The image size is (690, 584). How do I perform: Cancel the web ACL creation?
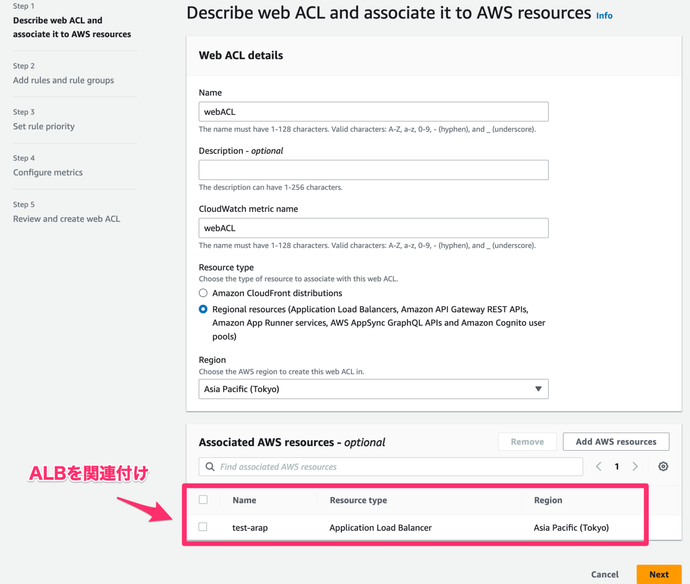[605, 574]
